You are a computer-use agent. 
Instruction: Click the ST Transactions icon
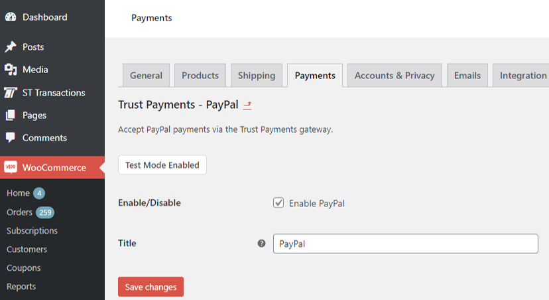tap(11, 92)
